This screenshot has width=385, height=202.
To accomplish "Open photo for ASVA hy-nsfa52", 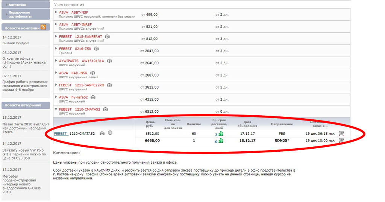I will point(92,97).
